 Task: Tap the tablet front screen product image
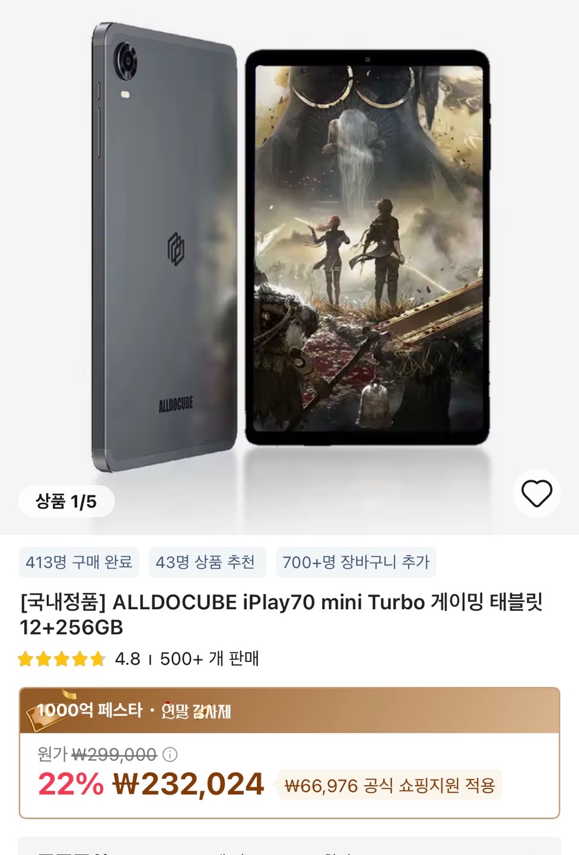click(x=368, y=248)
